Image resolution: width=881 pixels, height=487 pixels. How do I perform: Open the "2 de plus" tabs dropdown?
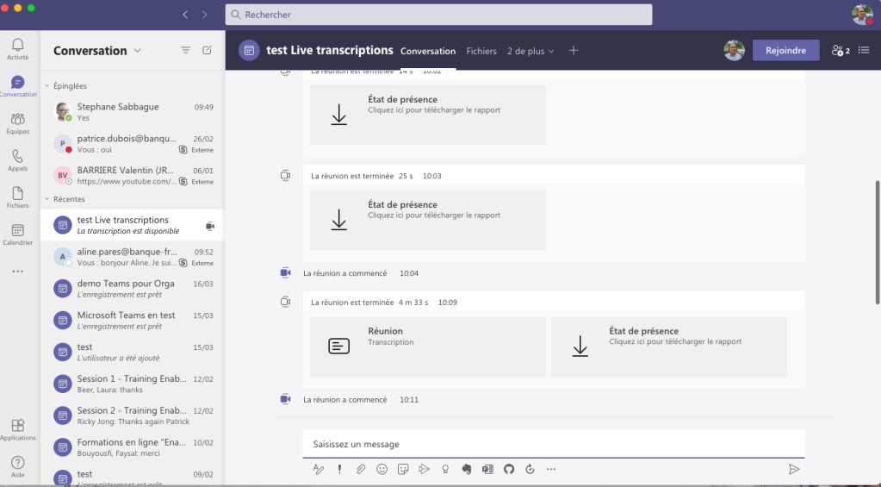tap(530, 51)
